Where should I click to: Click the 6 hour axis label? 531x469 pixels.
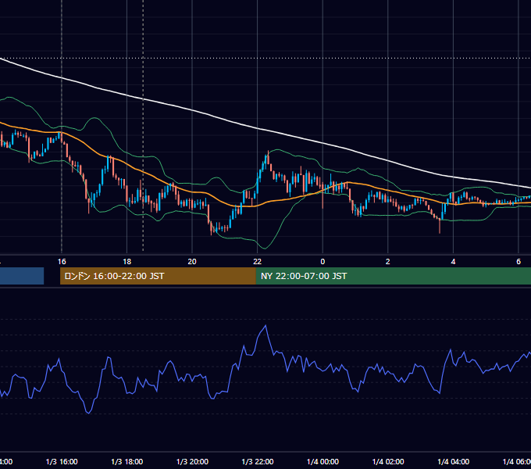[519, 262]
